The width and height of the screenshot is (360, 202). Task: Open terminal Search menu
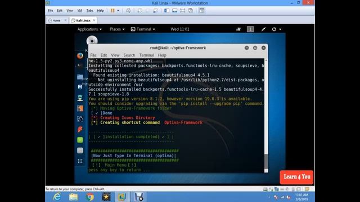129,55
